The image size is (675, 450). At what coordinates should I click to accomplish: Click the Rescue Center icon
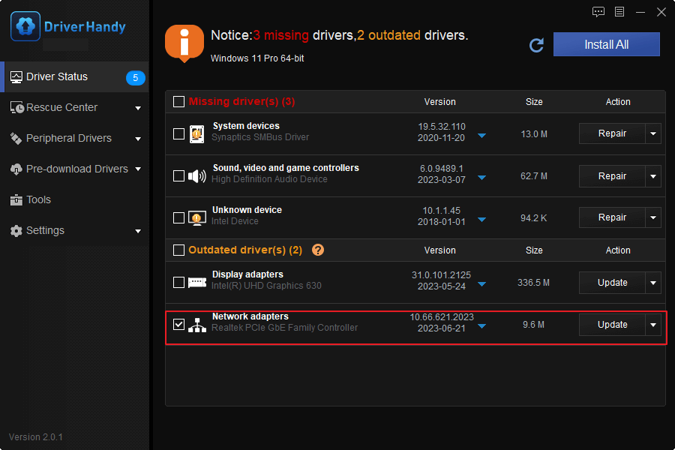click(x=17, y=108)
